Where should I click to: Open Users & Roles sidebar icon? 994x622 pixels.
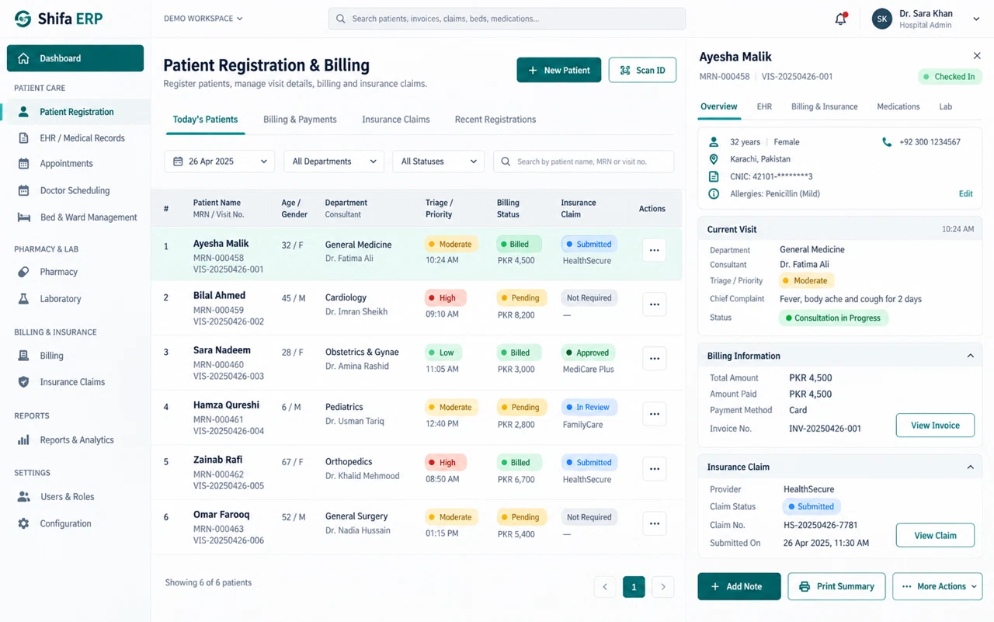(23, 497)
